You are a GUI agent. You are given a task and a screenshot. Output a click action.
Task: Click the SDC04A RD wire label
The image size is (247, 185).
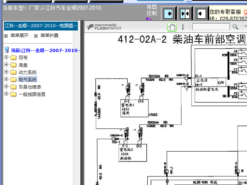click(157, 122)
